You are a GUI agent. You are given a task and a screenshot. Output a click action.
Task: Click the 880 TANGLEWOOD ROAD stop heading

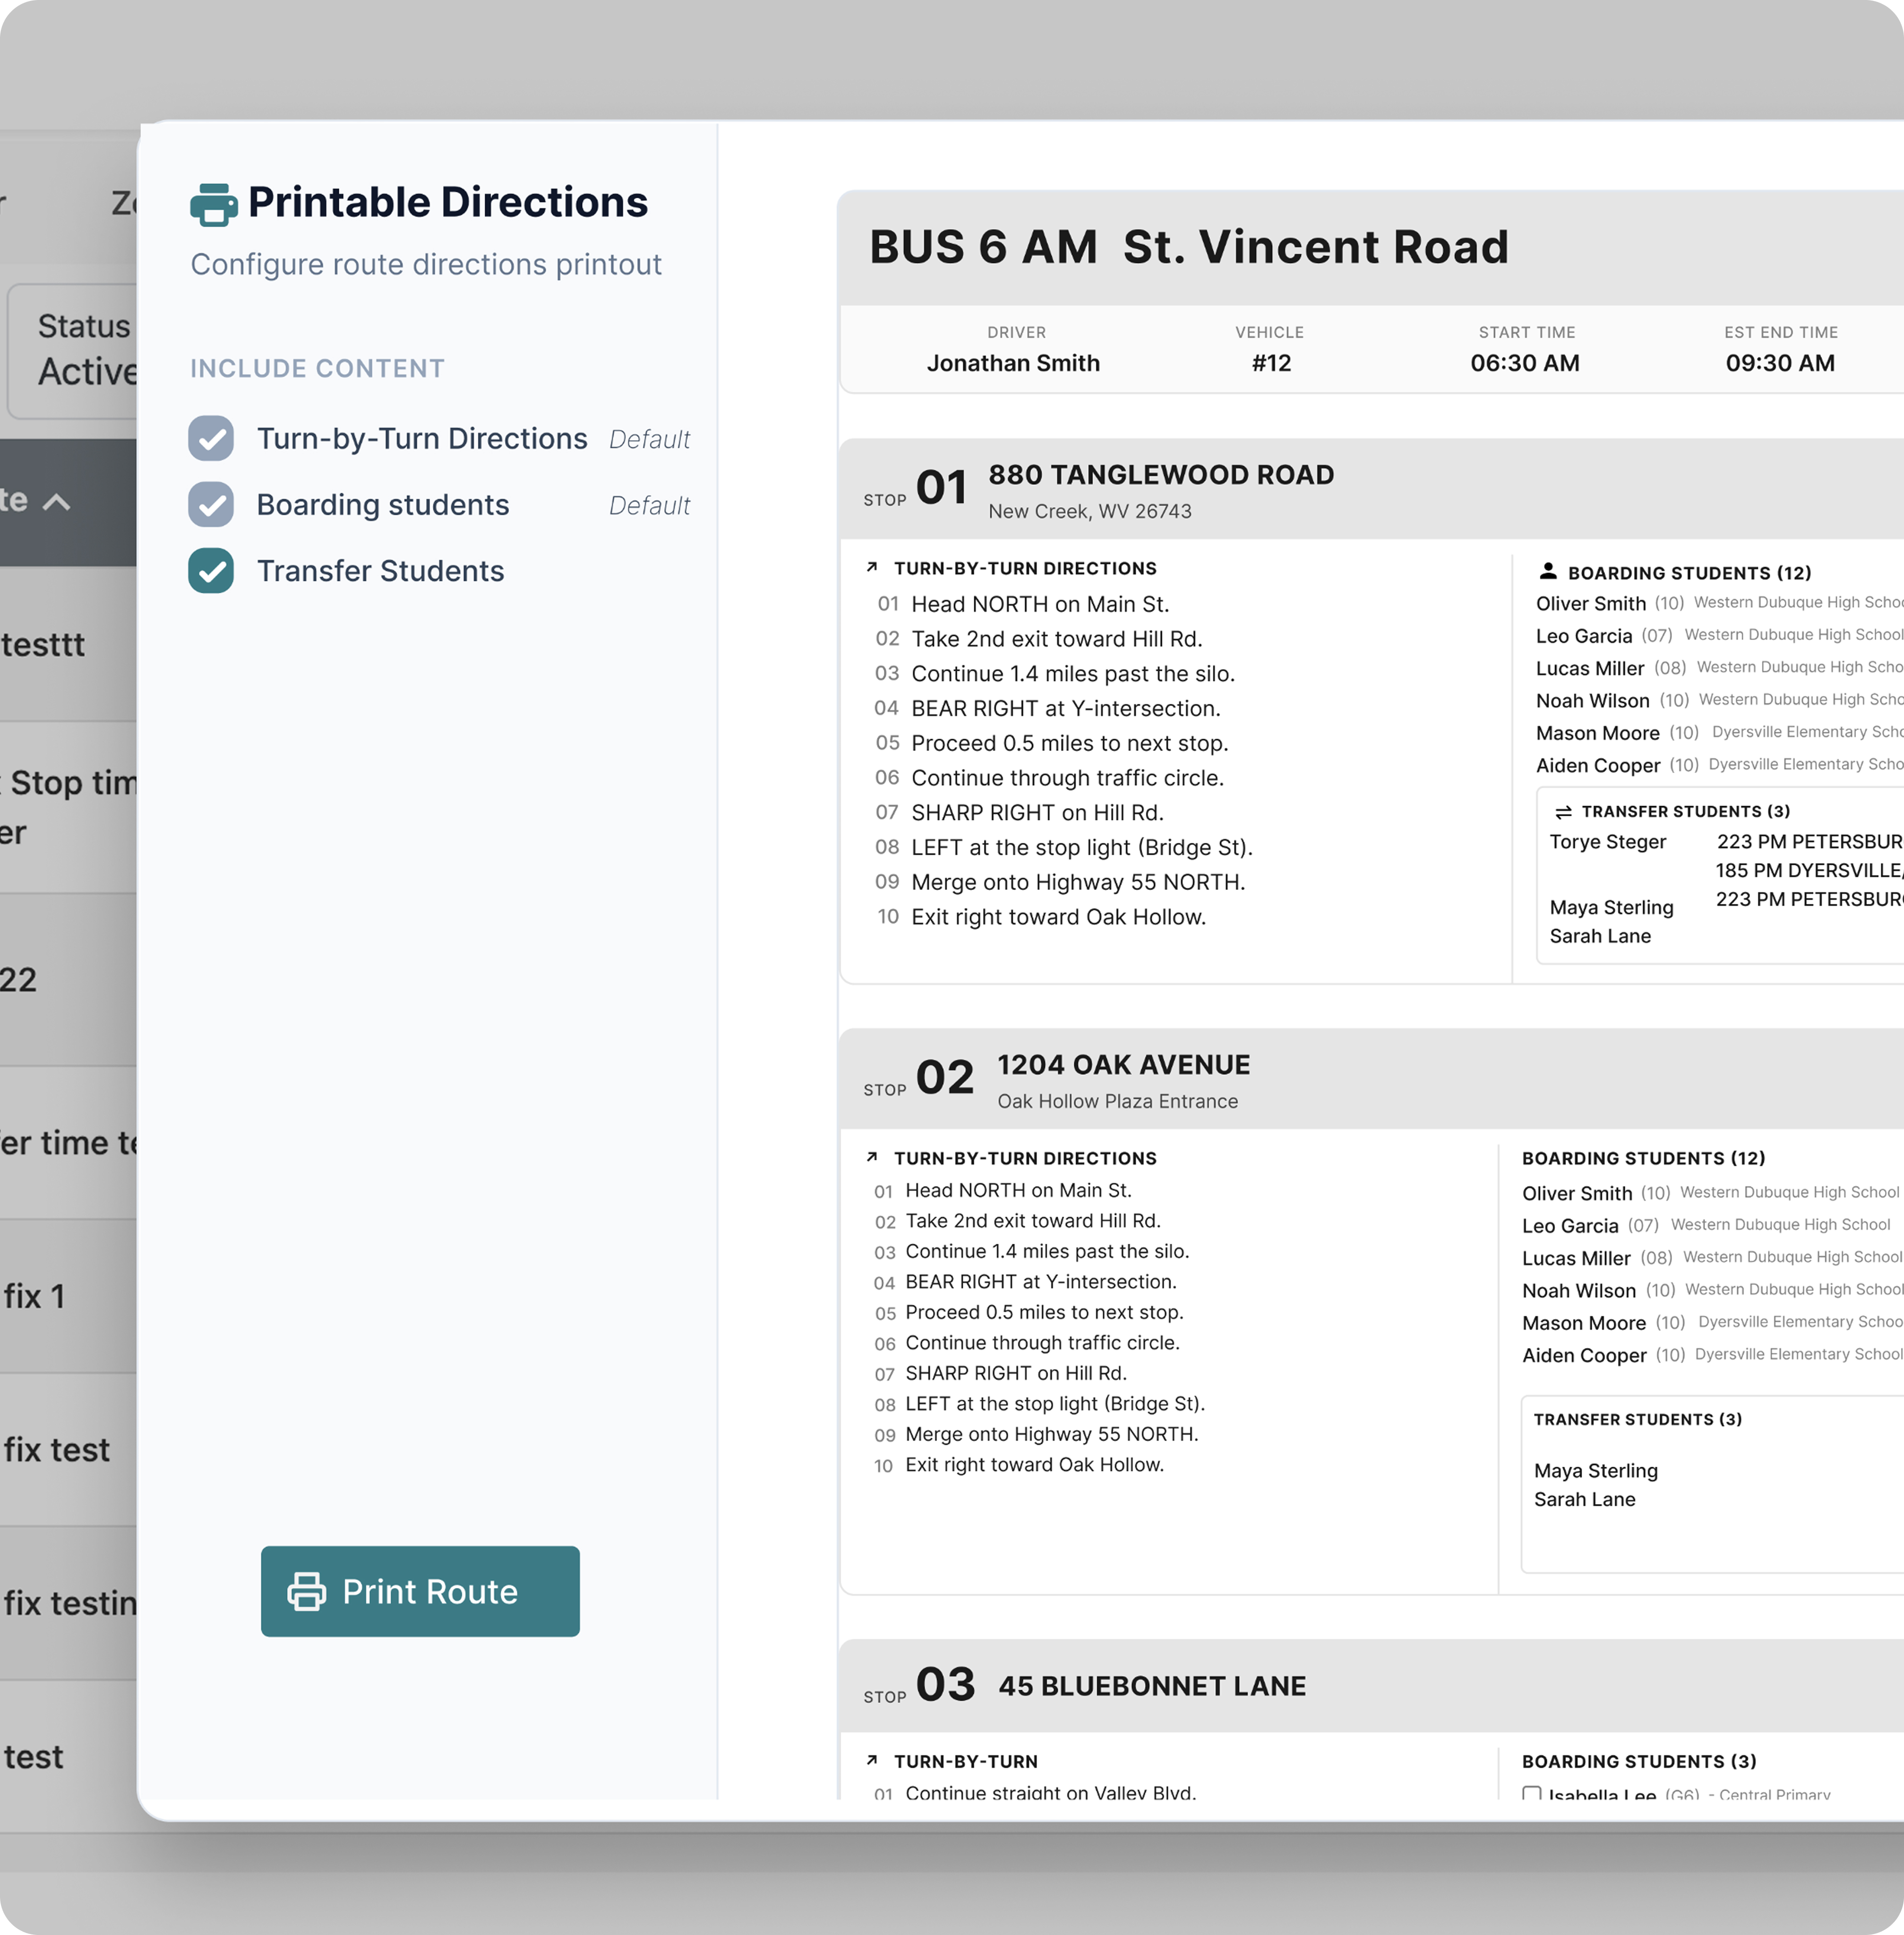click(1161, 475)
